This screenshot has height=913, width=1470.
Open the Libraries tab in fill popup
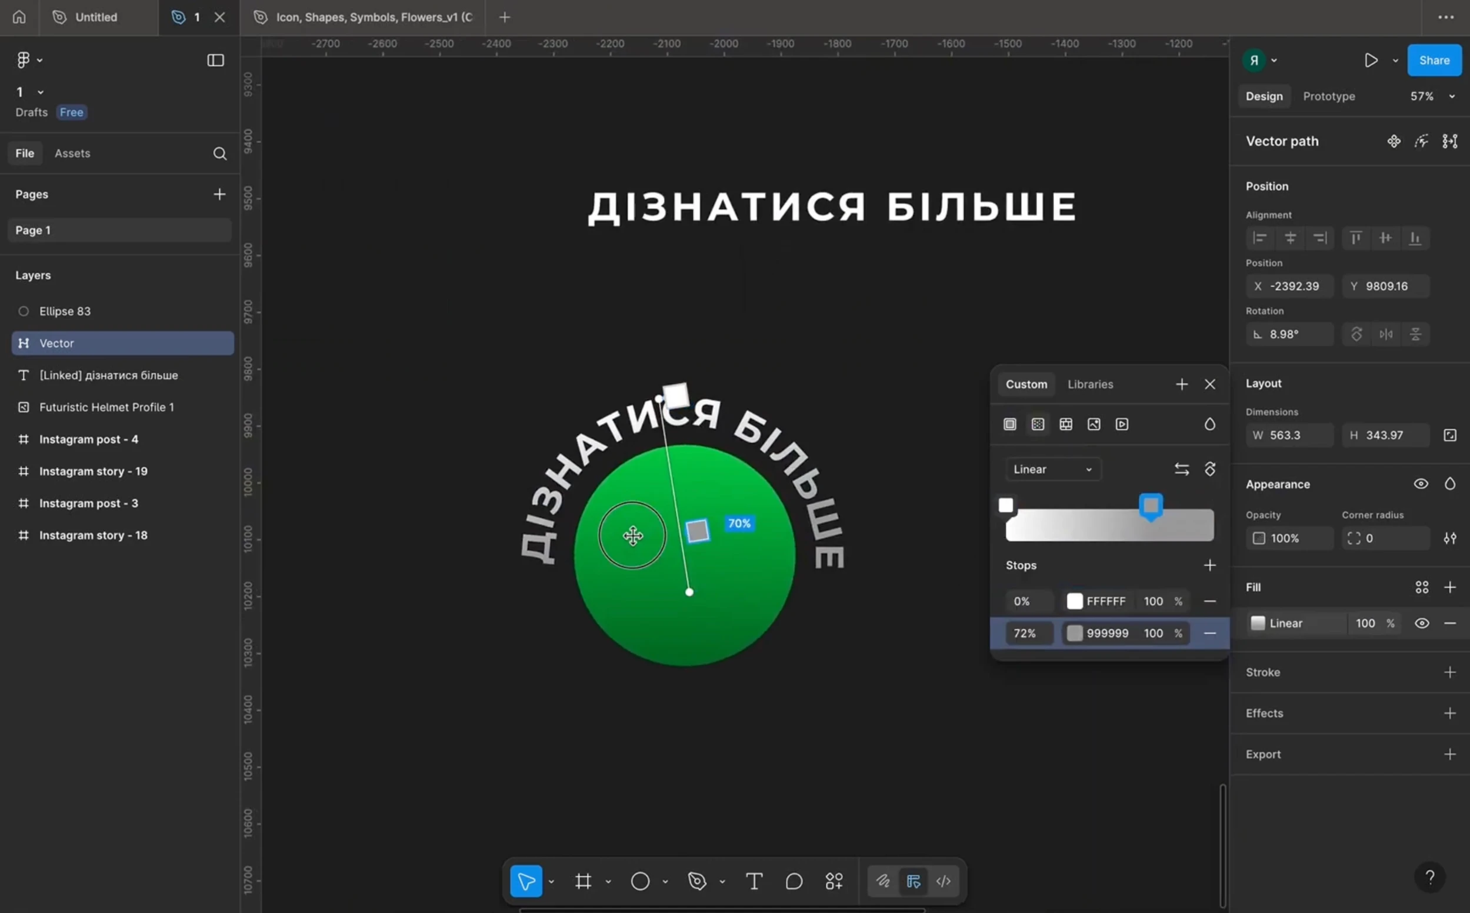tap(1090, 384)
